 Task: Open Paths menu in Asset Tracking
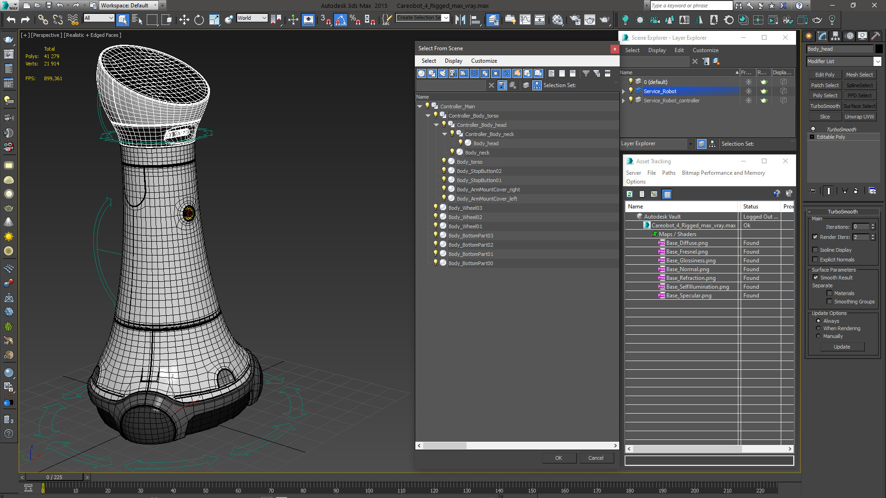coord(669,173)
